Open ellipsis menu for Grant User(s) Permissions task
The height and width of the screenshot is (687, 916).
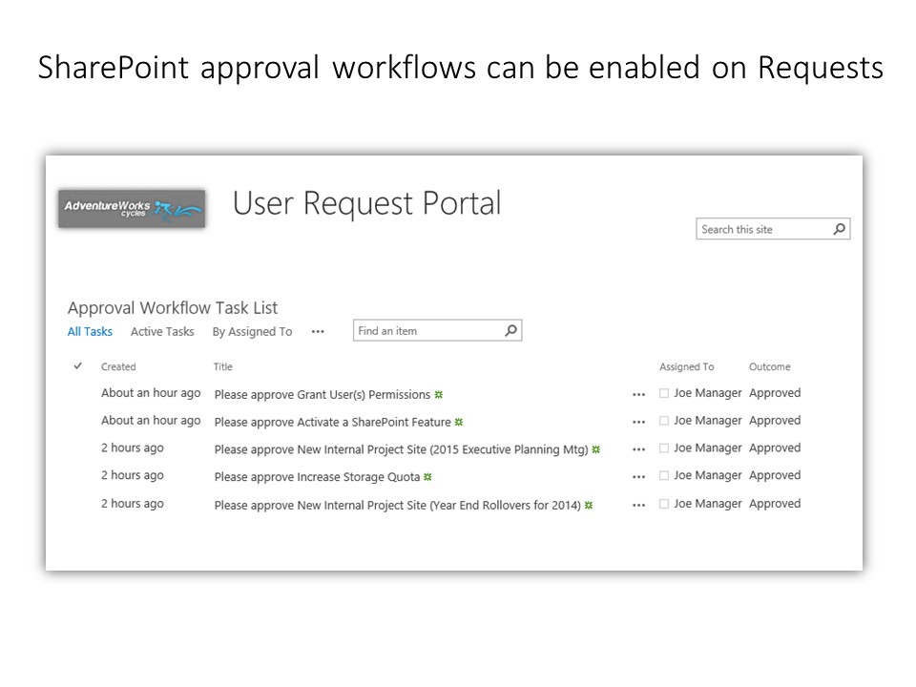pyautogui.click(x=638, y=395)
